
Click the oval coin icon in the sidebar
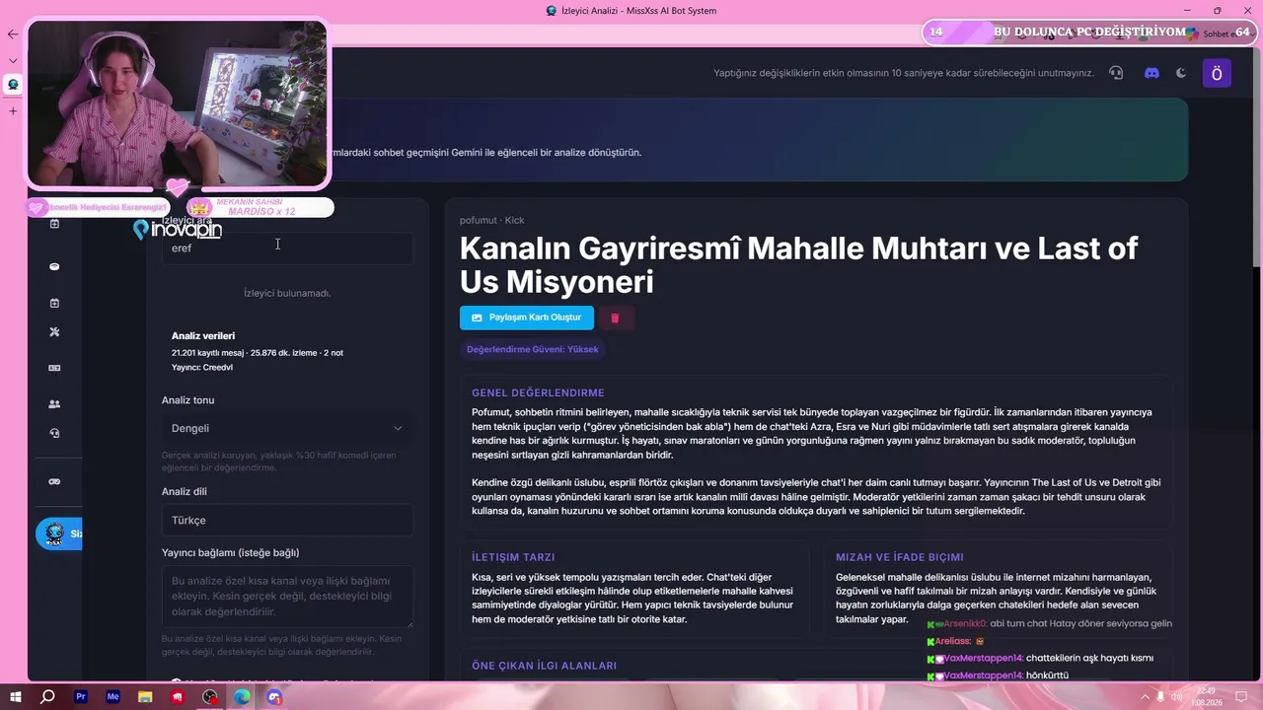click(54, 266)
